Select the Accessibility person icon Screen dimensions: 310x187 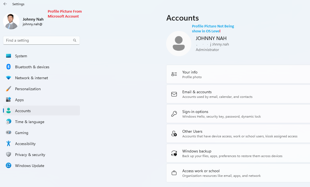(x=8, y=144)
